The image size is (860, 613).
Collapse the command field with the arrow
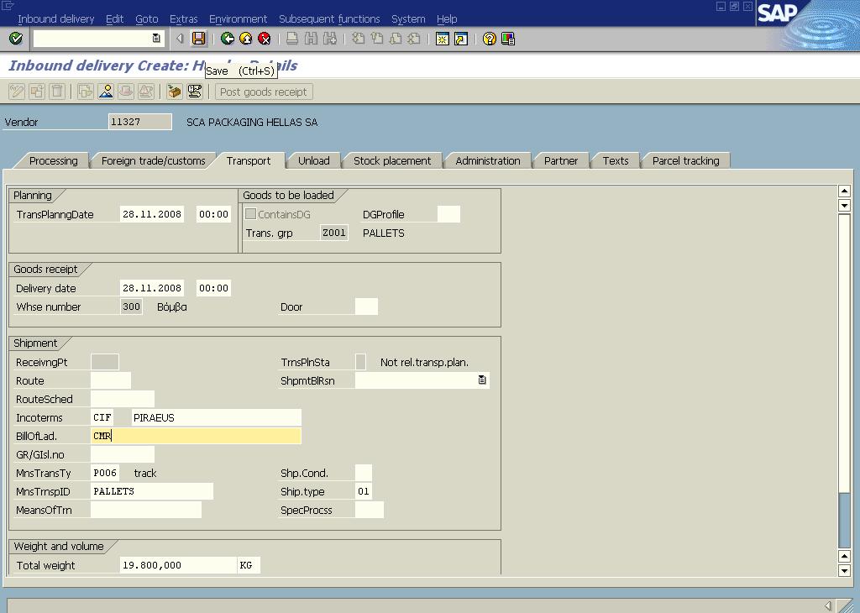click(180, 39)
